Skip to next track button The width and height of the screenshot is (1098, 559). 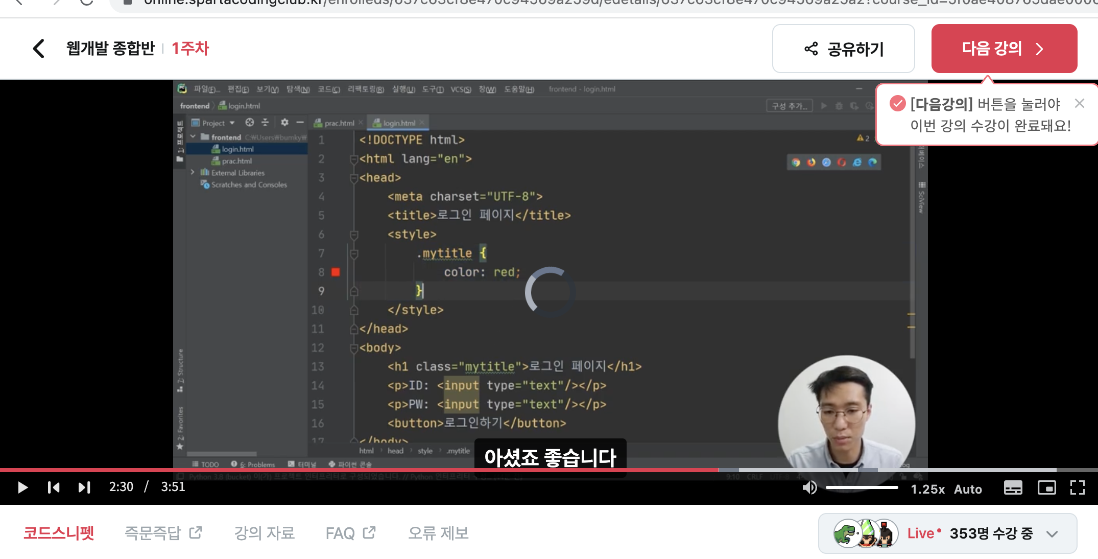pyautogui.click(x=84, y=487)
